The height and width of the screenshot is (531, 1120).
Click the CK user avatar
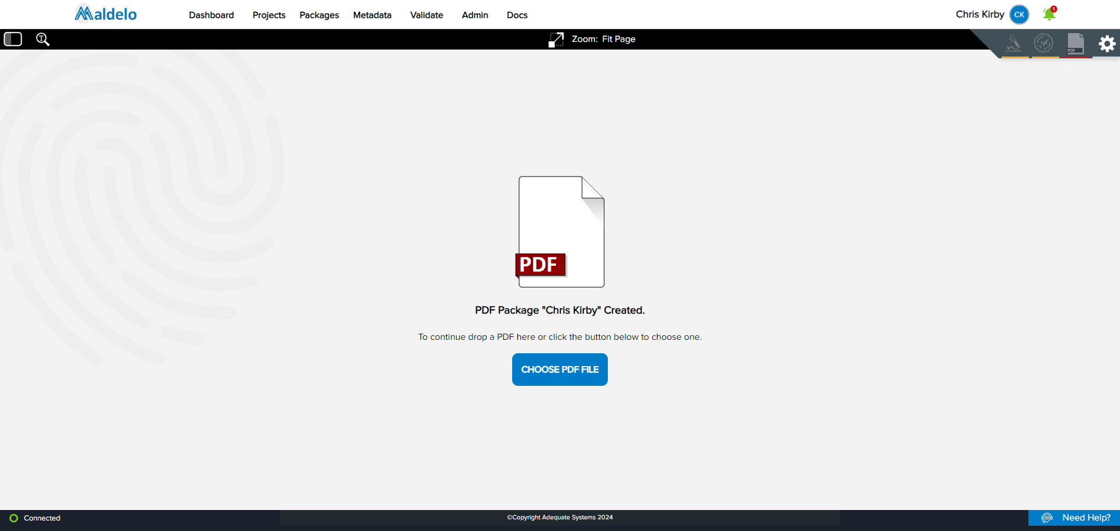click(1019, 15)
